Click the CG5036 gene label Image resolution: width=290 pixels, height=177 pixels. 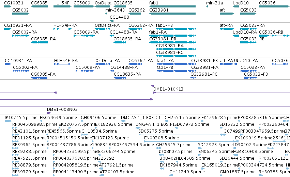point(267,3)
